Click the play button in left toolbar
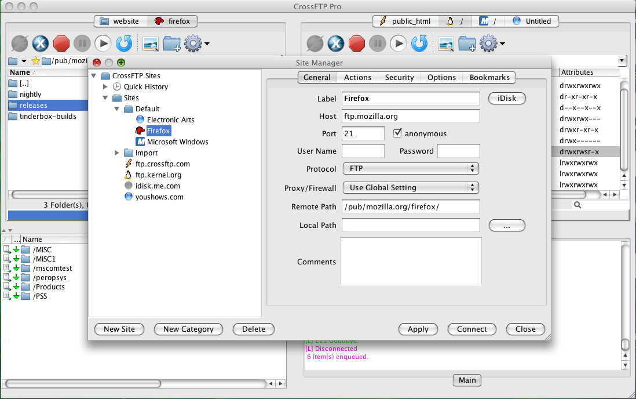Image resolution: width=636 pixels, height=399 pixels. click(103, 43)
